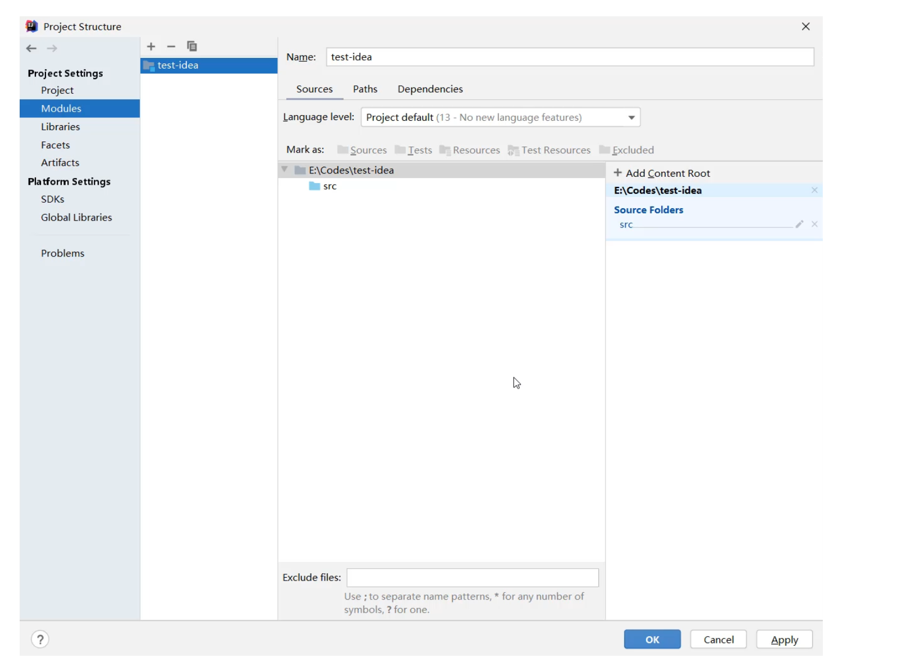Open the help question mark button
The image size is (916, 667).
coord(40,639)
